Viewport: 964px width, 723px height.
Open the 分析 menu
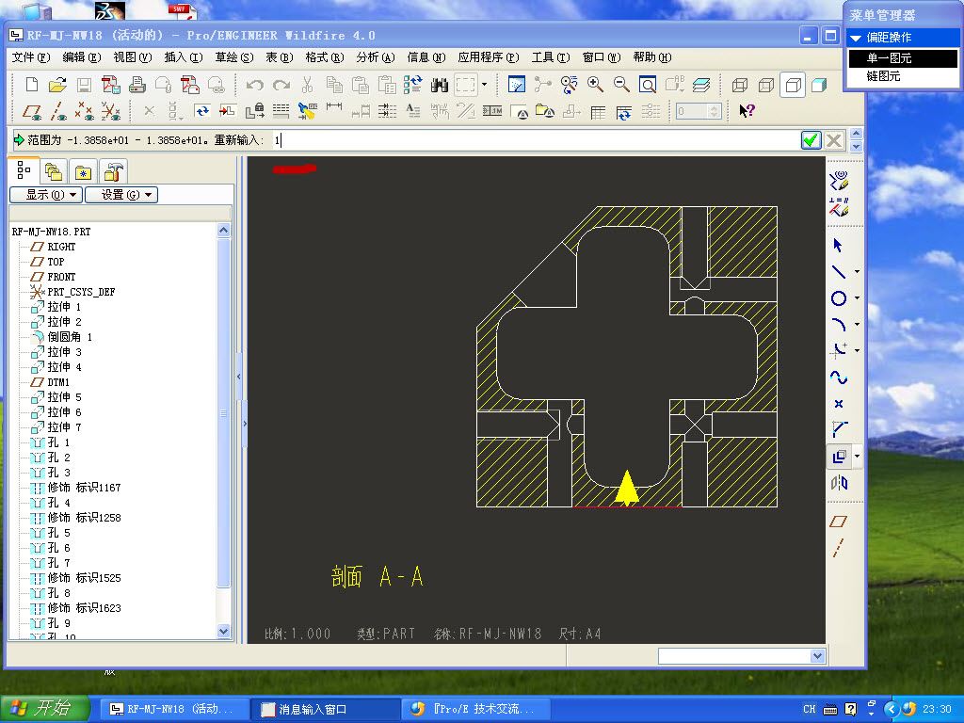coord(375,57)
